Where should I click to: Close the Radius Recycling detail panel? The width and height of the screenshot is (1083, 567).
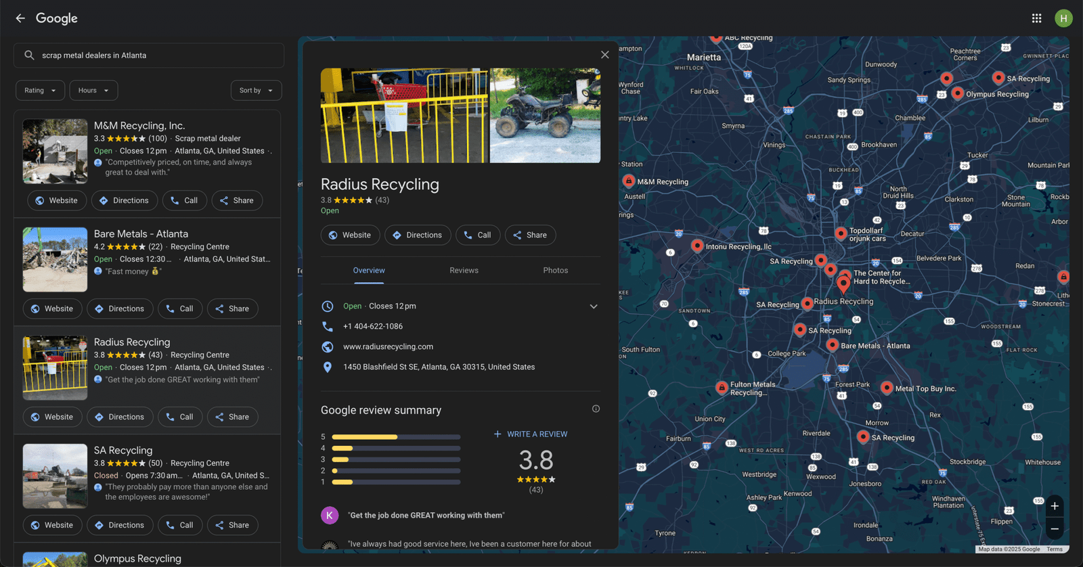point(604,55)
